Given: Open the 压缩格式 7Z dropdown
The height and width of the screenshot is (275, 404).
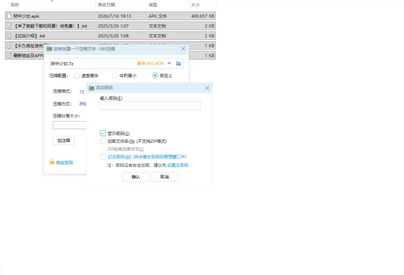Looking at the screenshot, I should pos(82,92).
